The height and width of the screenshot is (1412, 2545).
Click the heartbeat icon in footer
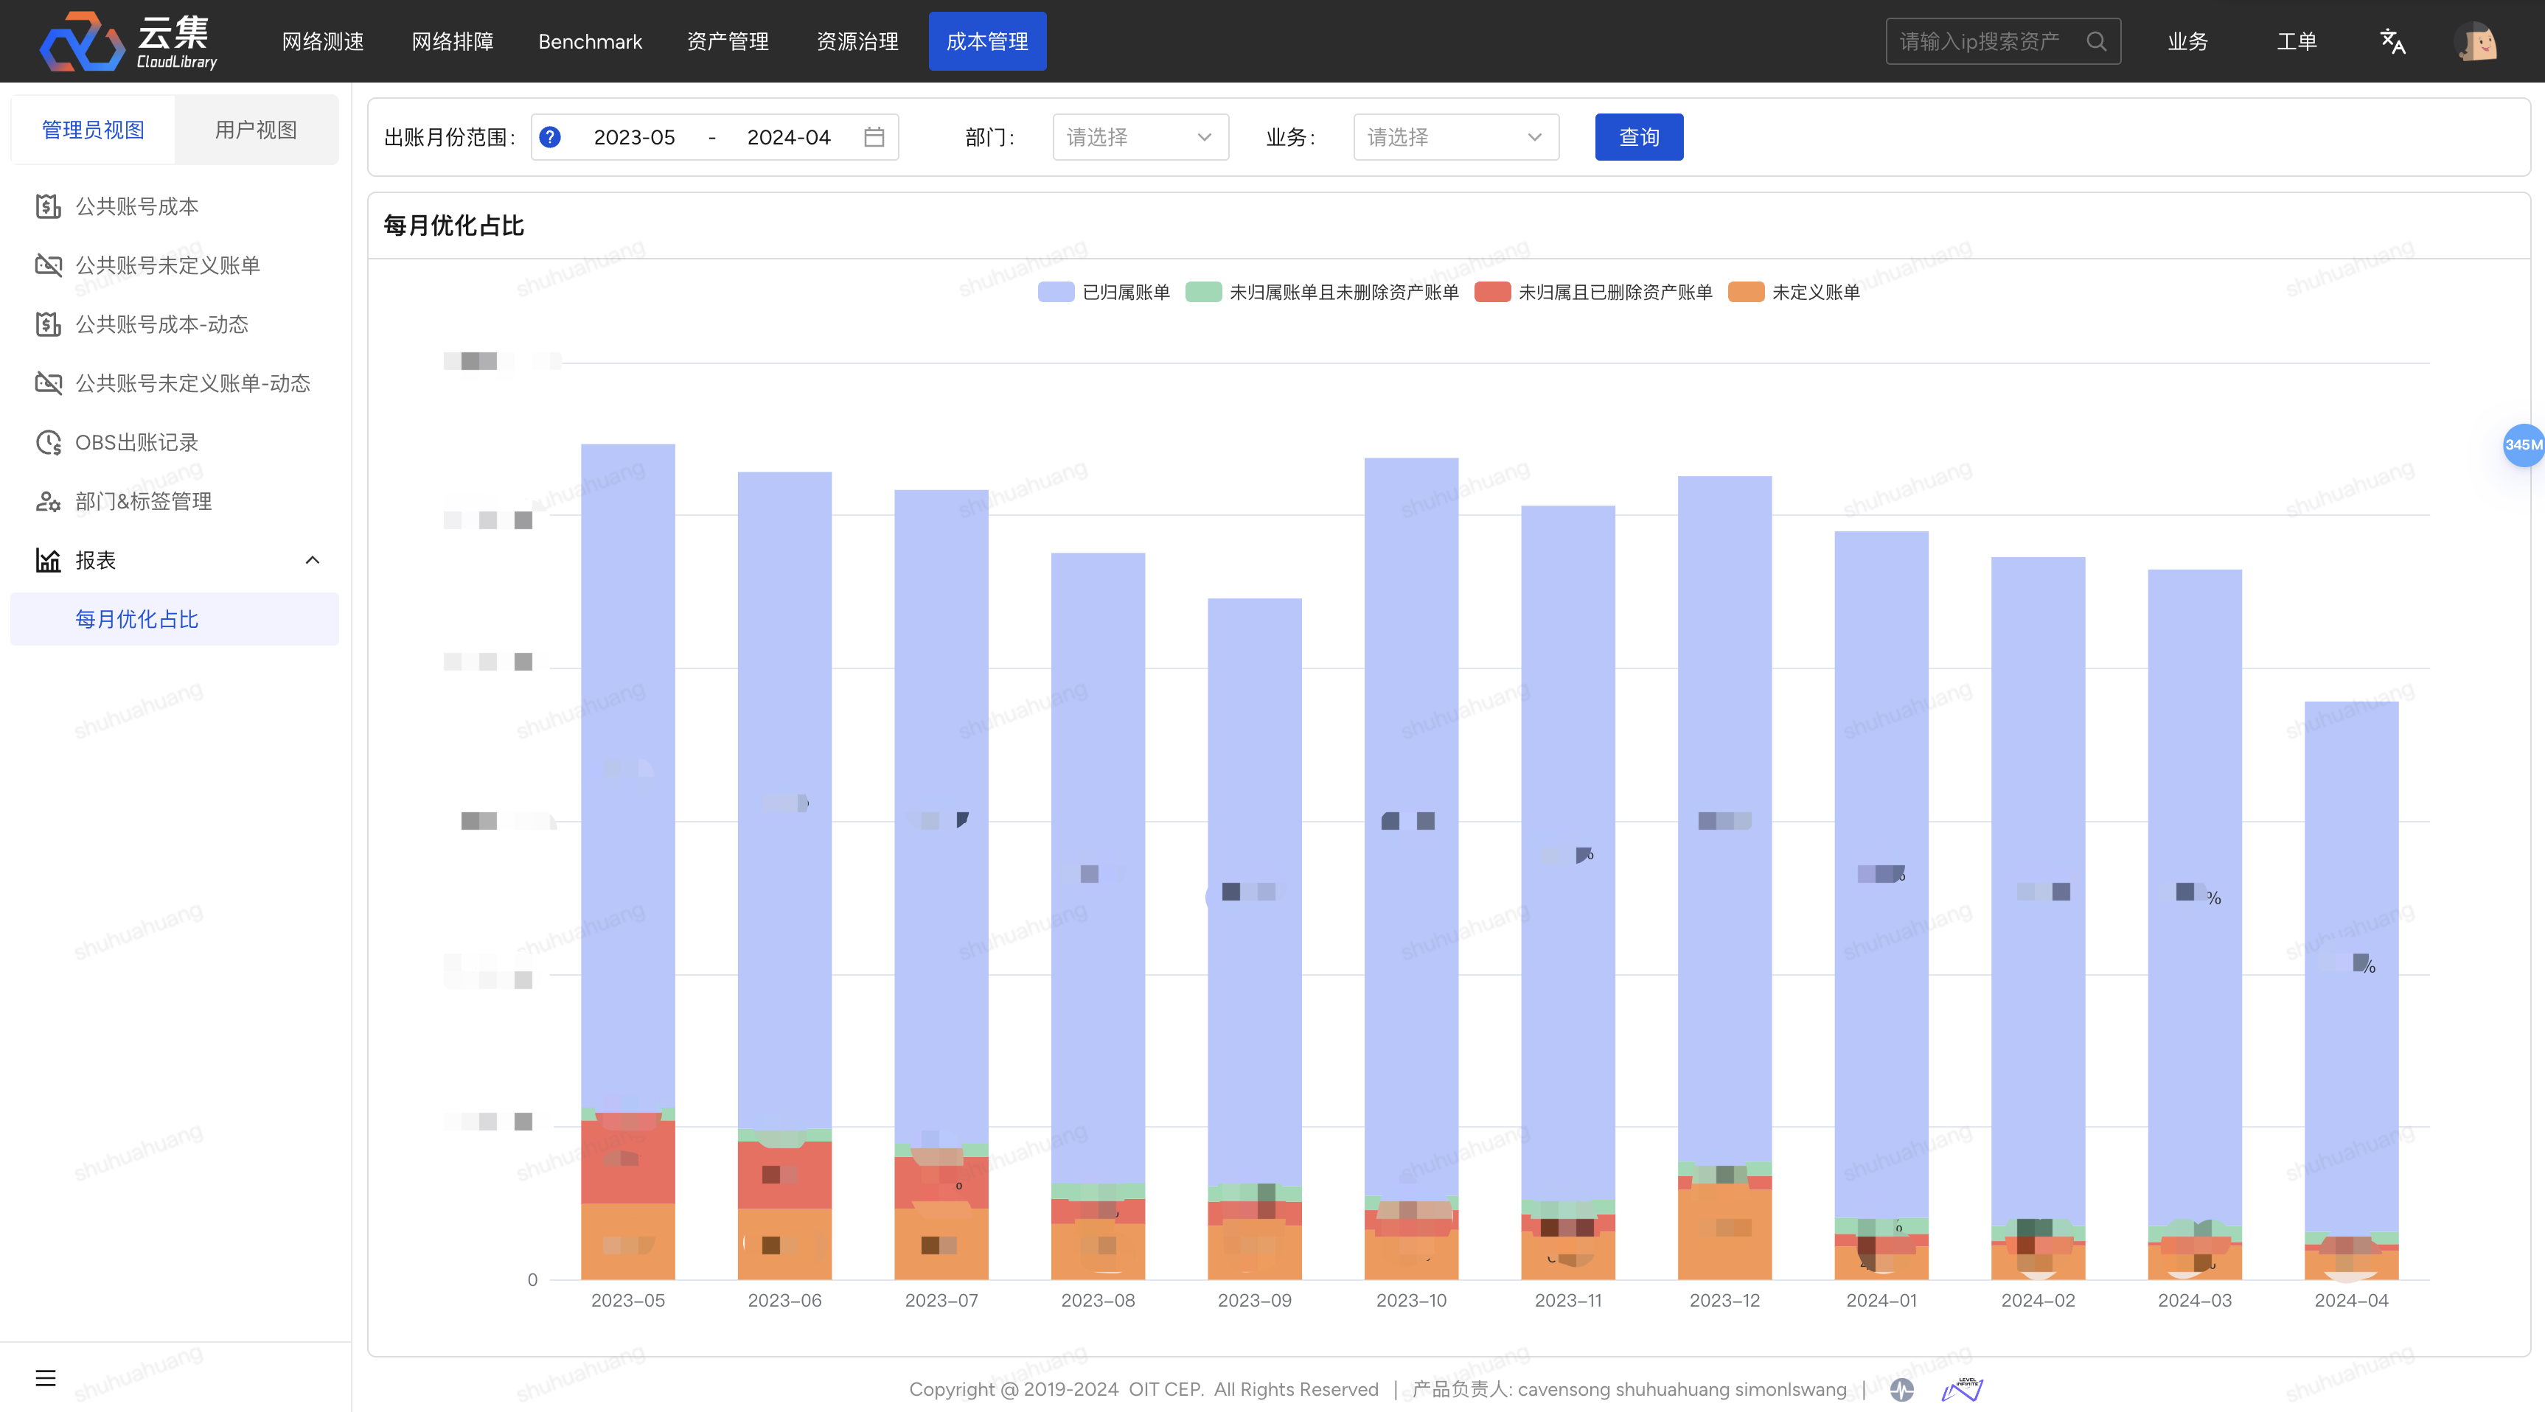pyautogui.click(x=1902, y=1391)
